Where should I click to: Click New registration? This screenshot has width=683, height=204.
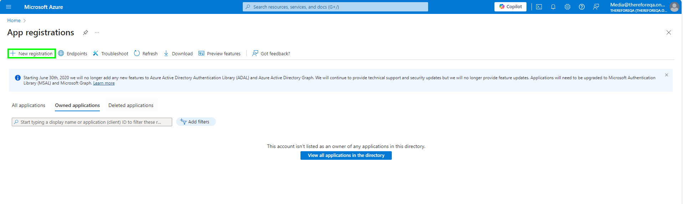pyautogui.click(x=32, y=53)
